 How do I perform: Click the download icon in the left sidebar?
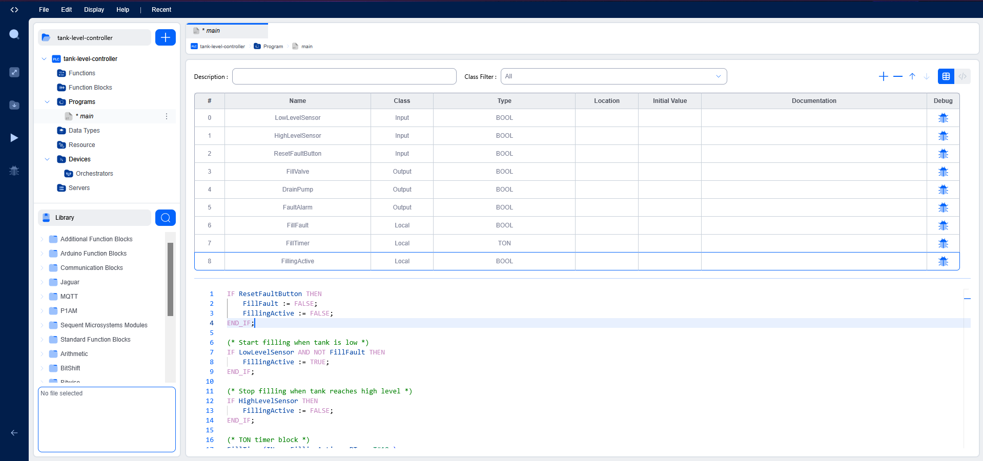pos(14,105)
